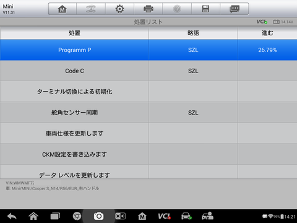Take a screenshot with camera icon

[98, 216]
